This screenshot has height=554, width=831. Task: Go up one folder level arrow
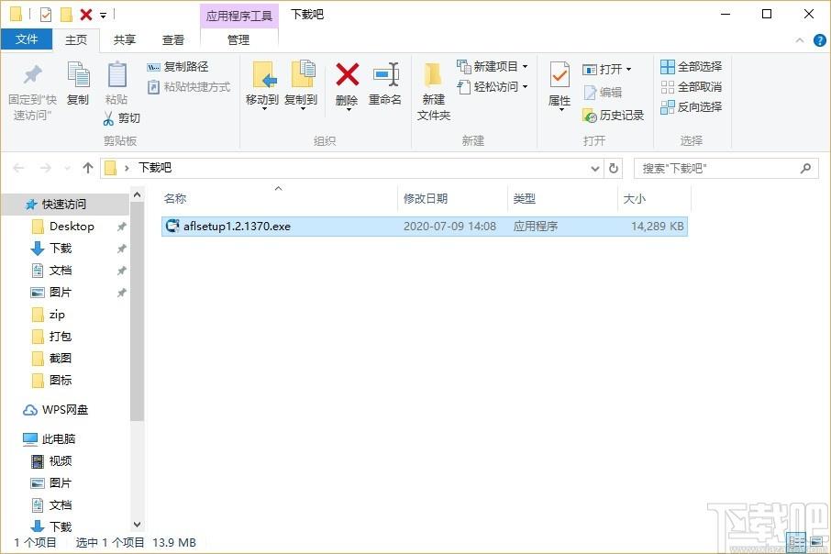pos(88,168)
